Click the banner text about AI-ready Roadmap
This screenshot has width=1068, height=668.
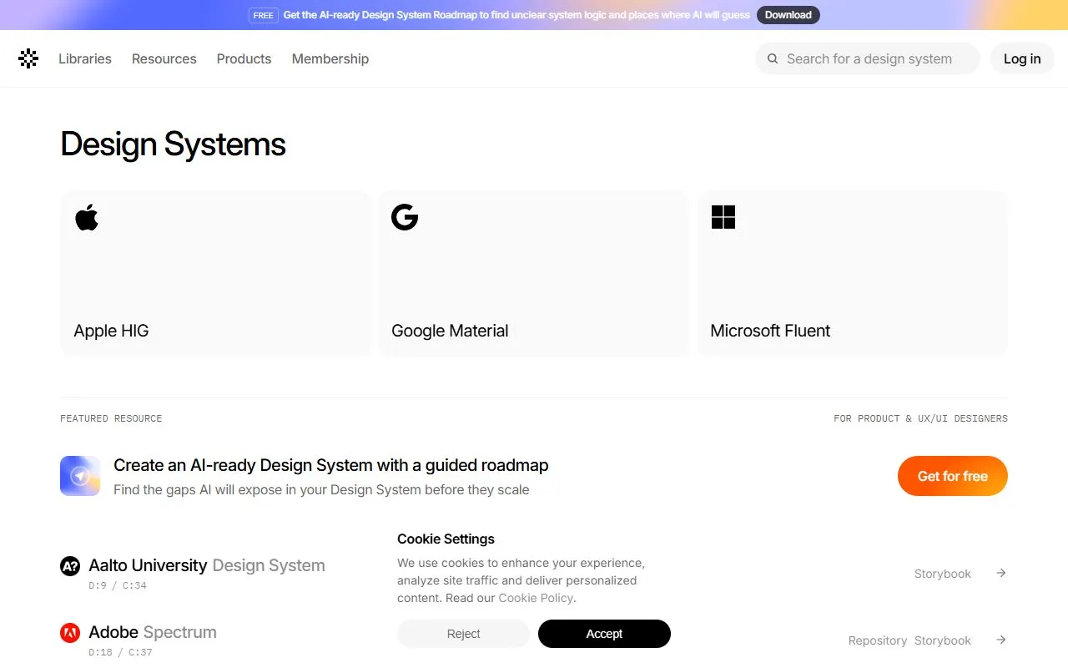516,15
